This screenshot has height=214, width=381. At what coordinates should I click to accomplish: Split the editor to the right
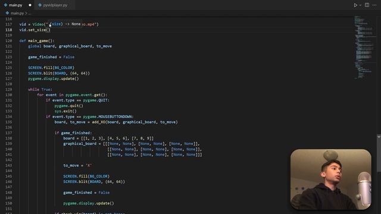367,5
